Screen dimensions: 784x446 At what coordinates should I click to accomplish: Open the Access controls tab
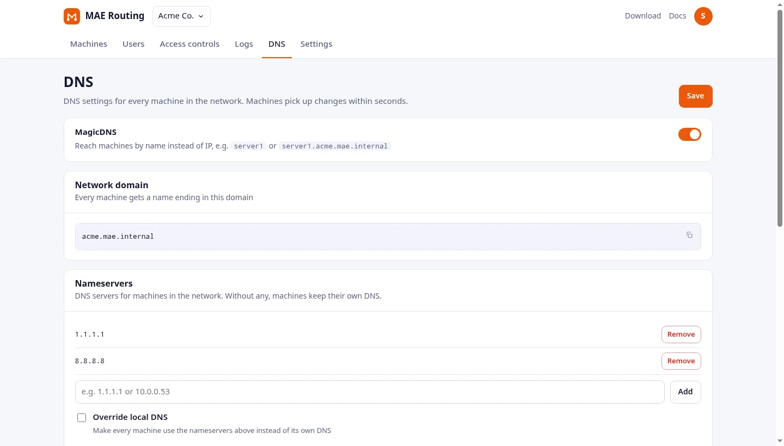[189, 44]
